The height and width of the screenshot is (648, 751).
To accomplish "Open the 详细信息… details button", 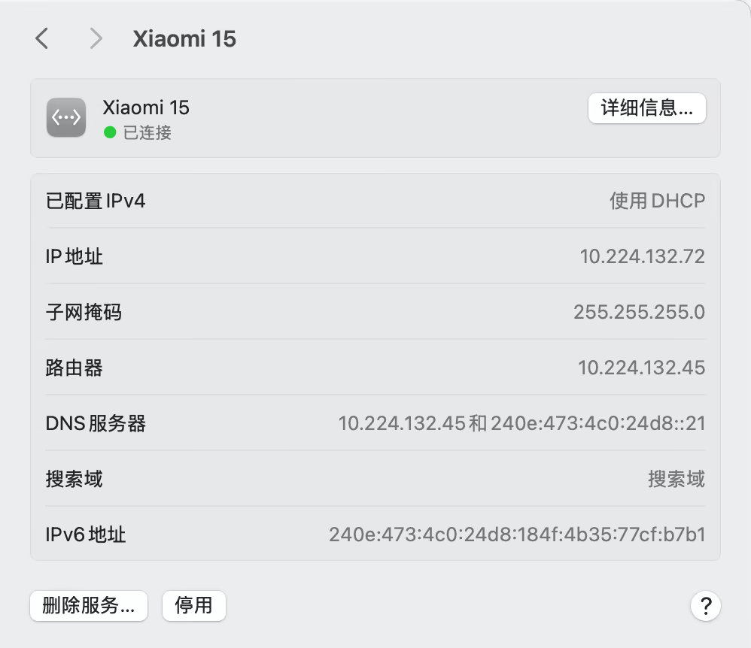I will point(646,108).
